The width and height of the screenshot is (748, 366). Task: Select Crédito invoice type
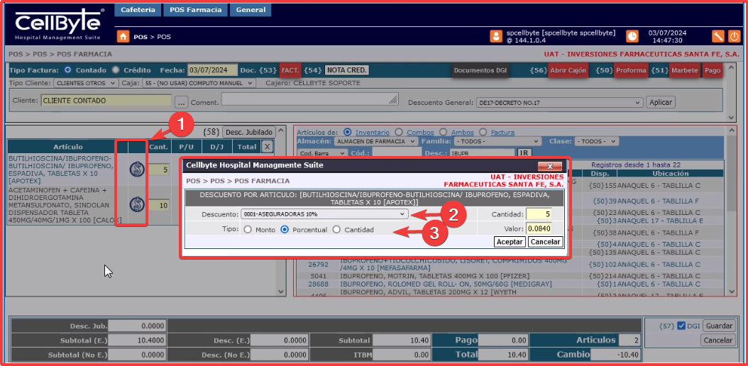pyautogui.click(x=116, y=70)
